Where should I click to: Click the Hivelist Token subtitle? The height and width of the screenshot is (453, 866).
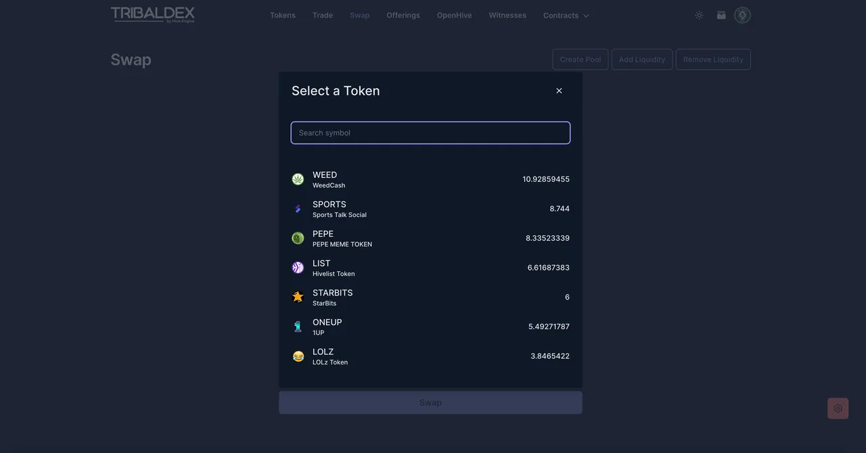point(334,274)
